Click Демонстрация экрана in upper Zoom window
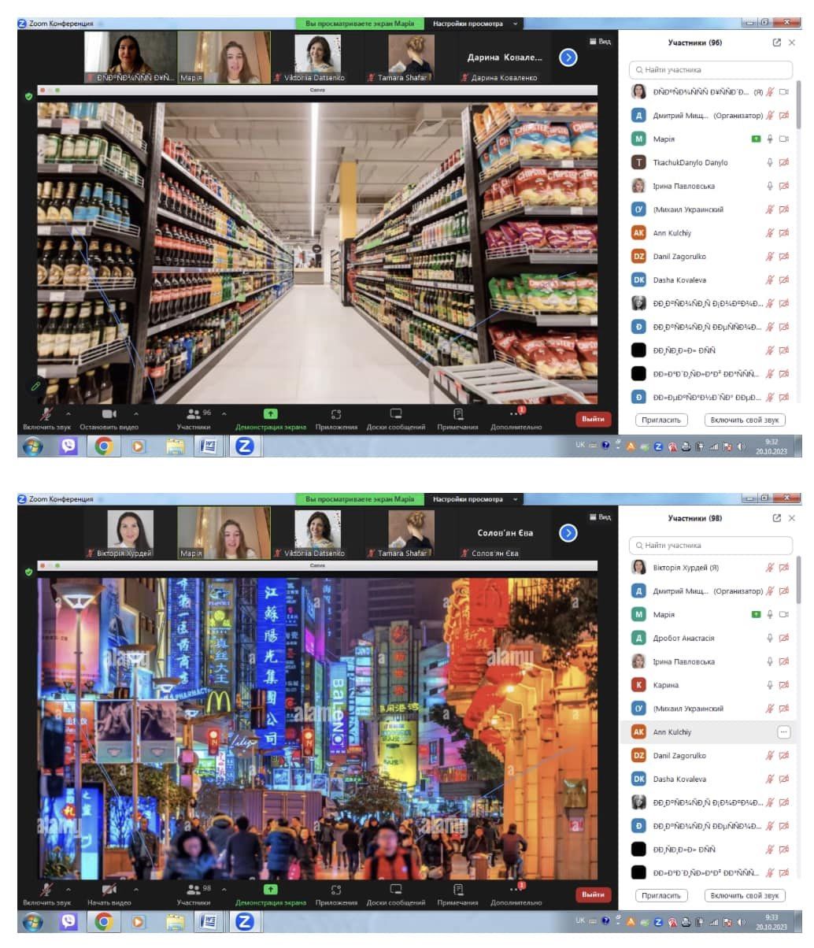This screenshot has width=814, height=948. coord(271,418)
